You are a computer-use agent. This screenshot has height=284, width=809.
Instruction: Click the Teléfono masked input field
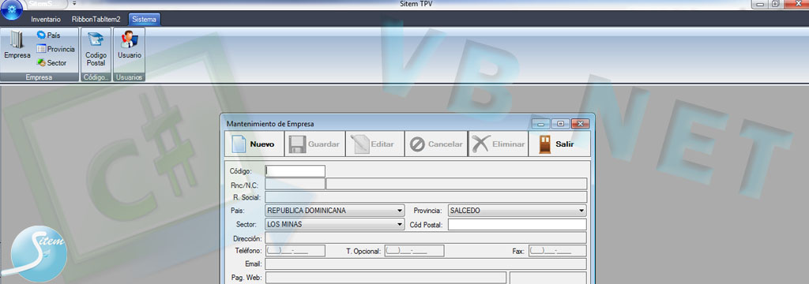tap(295, 251)
